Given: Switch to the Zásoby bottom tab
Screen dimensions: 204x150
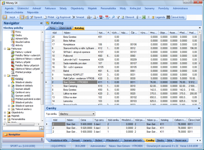Looking at the screenshot, I should 160,140.
